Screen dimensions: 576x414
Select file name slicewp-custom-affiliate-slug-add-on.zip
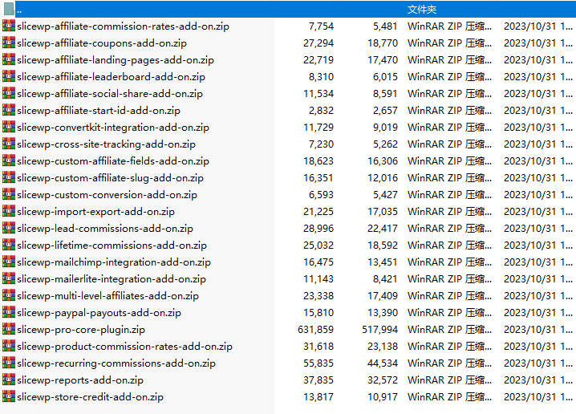coord(110,178)
